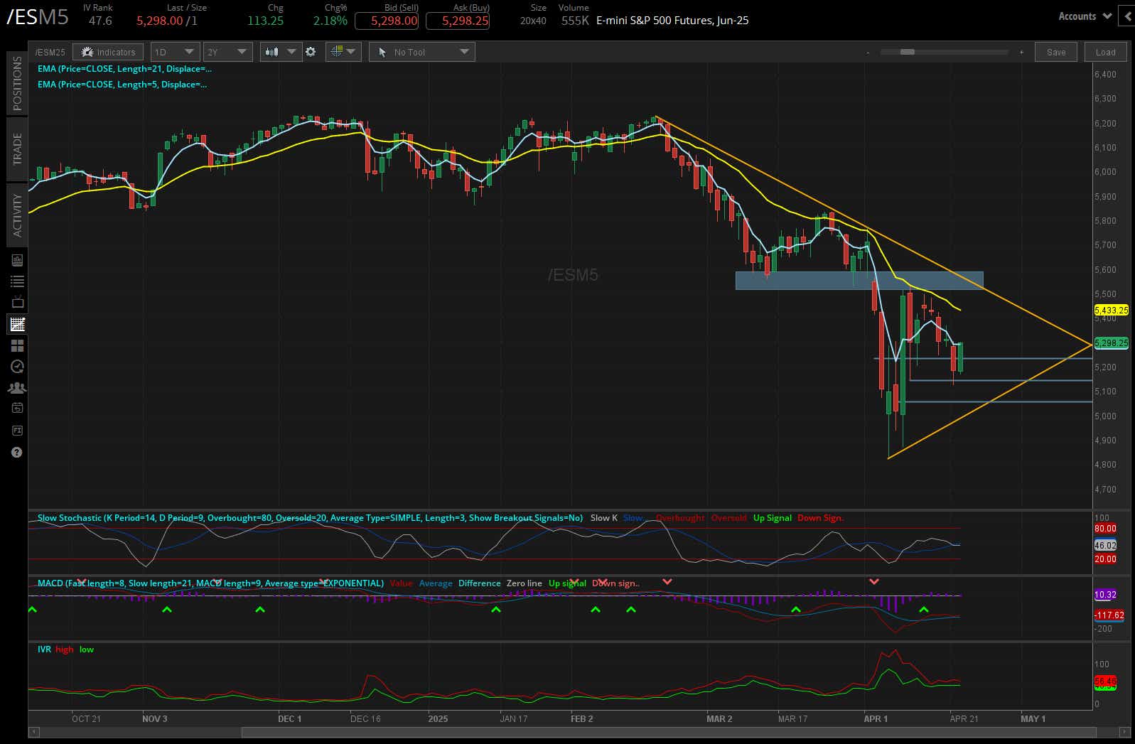
Task: Open the four-square grid view icon
Action: click(17, 345)
